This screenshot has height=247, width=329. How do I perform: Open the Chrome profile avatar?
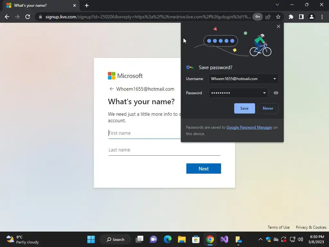(311, 17)
